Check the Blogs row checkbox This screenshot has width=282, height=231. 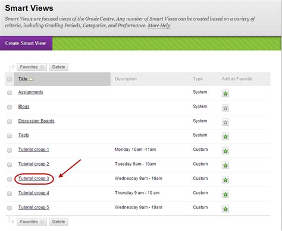coord(10,107)
